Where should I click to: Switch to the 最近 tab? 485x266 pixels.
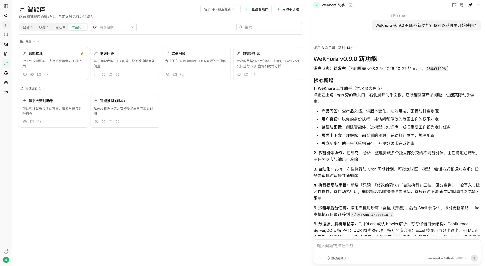(60, 27)
